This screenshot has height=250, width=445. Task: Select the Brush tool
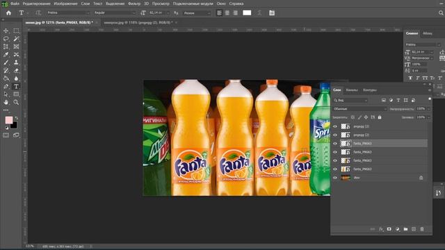pos(6,62)
